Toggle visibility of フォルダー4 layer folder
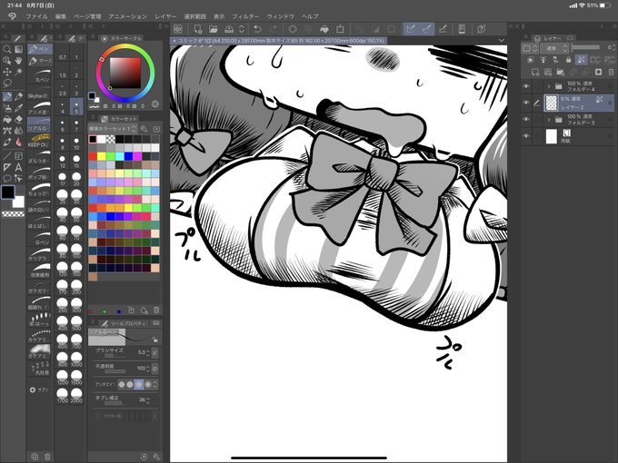618x463 pixels. tap(526, 86)
